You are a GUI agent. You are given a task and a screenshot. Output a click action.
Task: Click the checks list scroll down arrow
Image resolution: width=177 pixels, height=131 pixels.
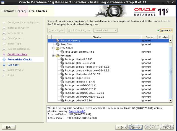[171, 100]
